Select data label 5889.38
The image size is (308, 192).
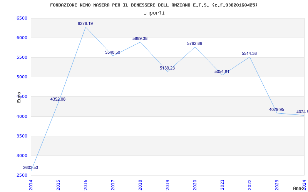click(x=140, y=39)
